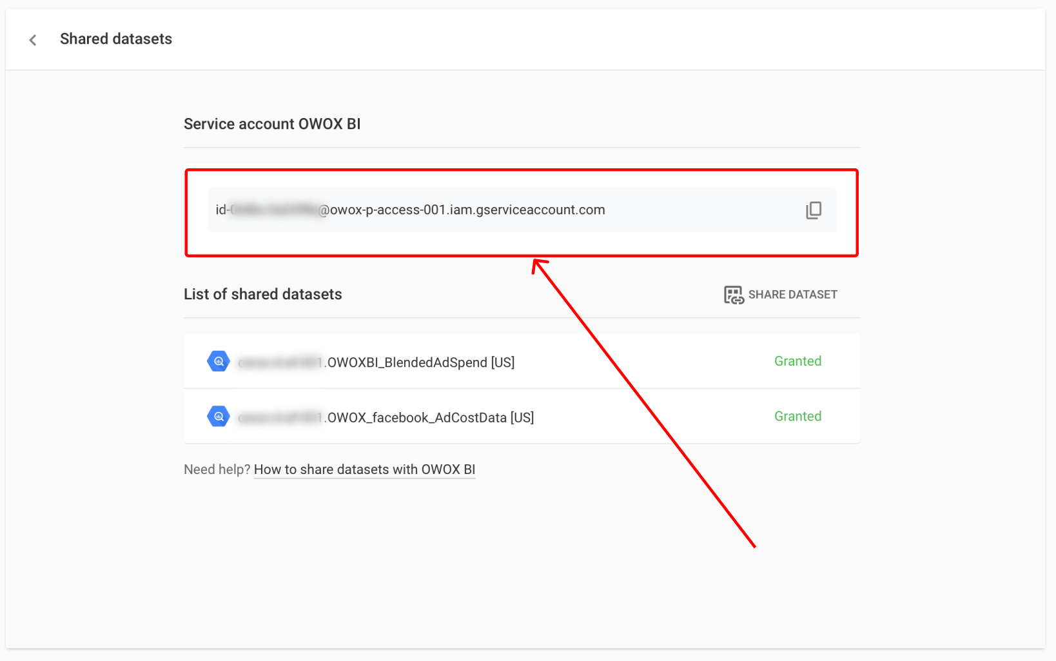Click the 'Shared datasets' page title
The image size is (1056, 661).
[116, 39]
